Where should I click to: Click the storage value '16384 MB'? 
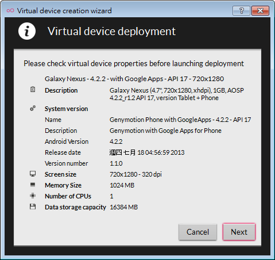[x=123, y=207]
